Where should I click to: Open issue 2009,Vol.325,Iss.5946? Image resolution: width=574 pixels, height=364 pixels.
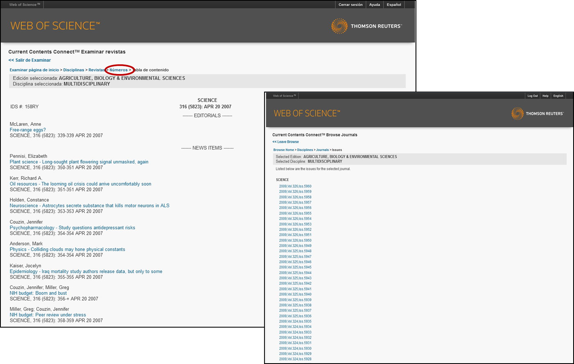(295, 262)
